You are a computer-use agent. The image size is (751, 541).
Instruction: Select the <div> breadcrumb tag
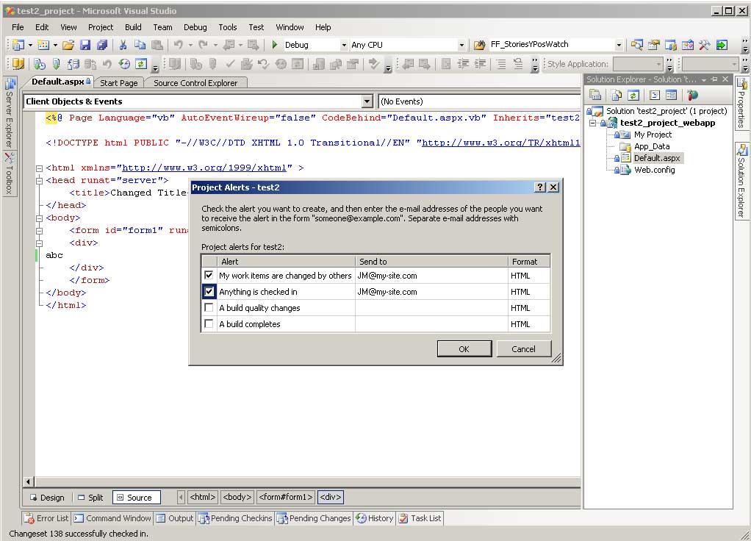(x=331, y=497)
